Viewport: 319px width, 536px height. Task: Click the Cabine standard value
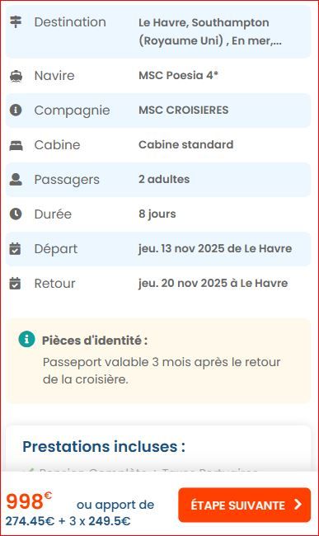(185, 144)
